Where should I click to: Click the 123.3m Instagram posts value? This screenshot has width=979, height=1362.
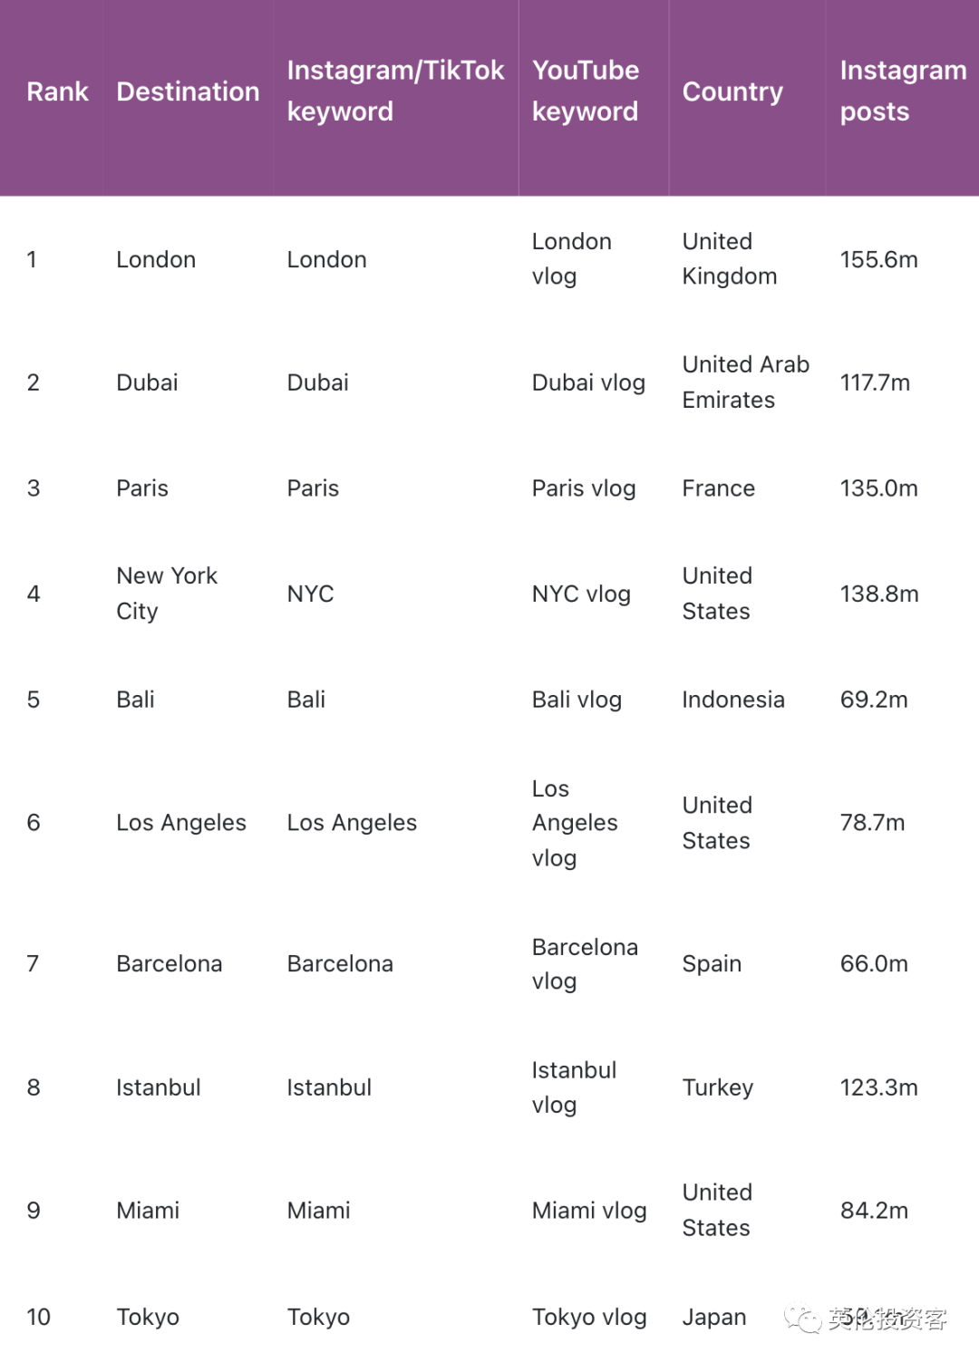tap(878, 1087)
